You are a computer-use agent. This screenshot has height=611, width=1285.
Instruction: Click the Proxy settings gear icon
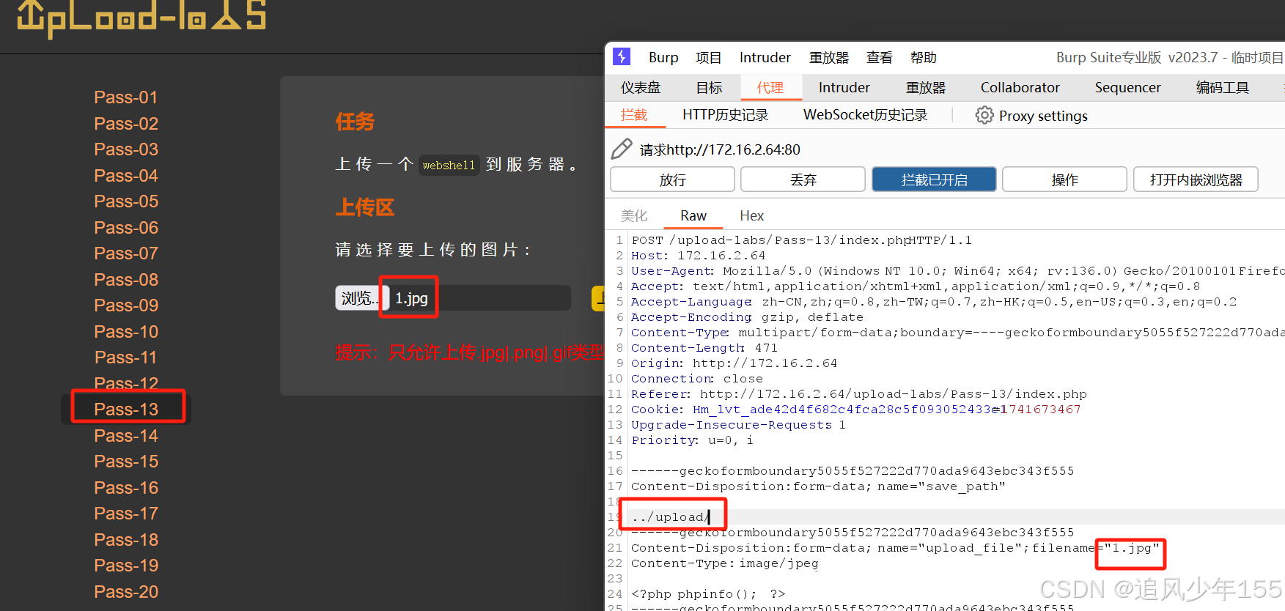[984, 115]
